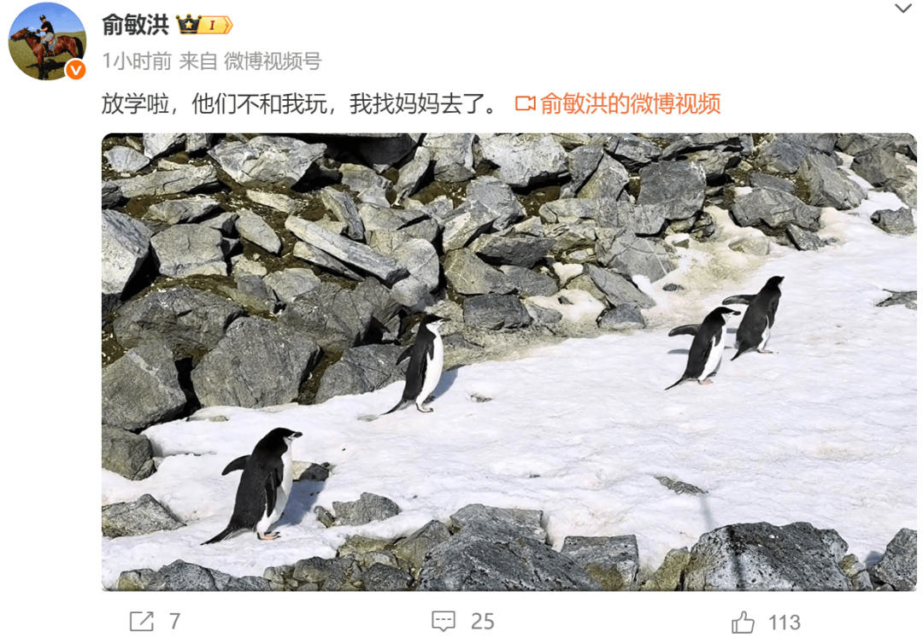
Task: Open the 俞敏洪的微博视频 link
Action: 631,103
